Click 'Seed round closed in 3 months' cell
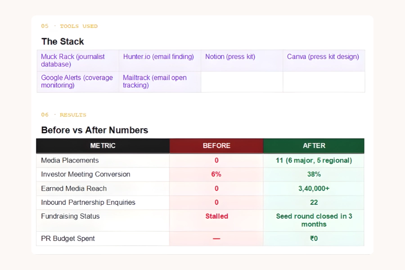Viewport: 405px width, 270px height. click(314, 220)
